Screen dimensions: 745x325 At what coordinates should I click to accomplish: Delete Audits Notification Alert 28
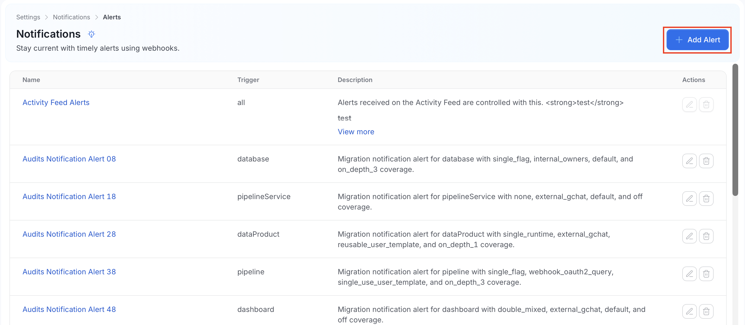706,236
